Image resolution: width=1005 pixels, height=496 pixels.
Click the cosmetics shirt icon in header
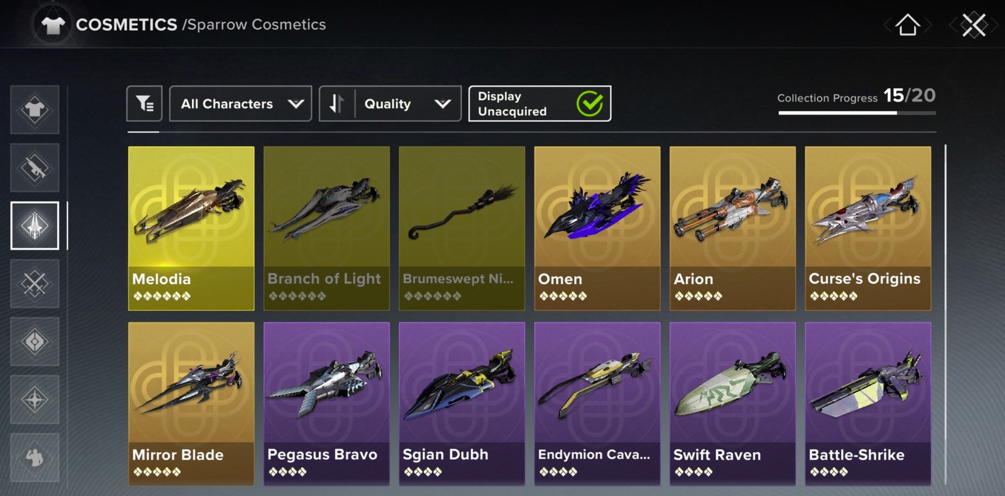[x=53, y=25]
